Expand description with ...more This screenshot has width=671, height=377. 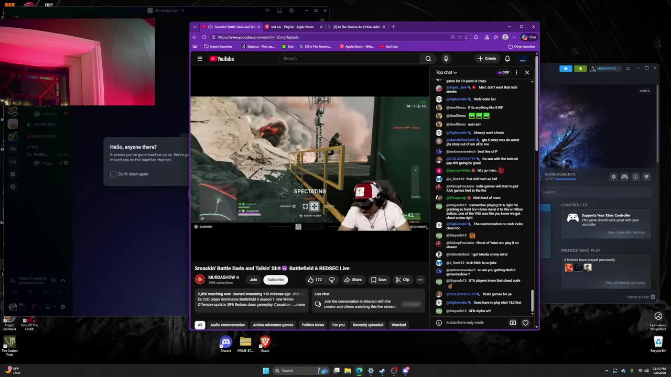299,305
